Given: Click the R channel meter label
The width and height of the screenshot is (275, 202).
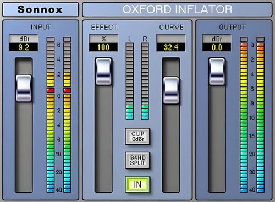Looking at the screenshot, I should [145, 39].
